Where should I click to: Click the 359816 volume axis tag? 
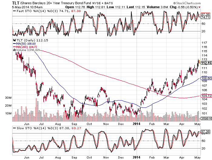point(206,118)
